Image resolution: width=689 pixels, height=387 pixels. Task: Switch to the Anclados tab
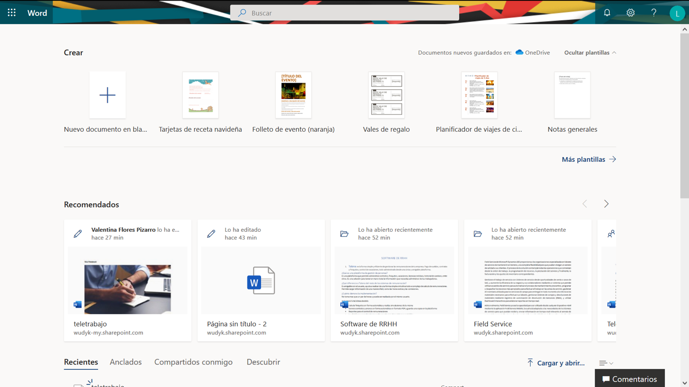[126, 362]
